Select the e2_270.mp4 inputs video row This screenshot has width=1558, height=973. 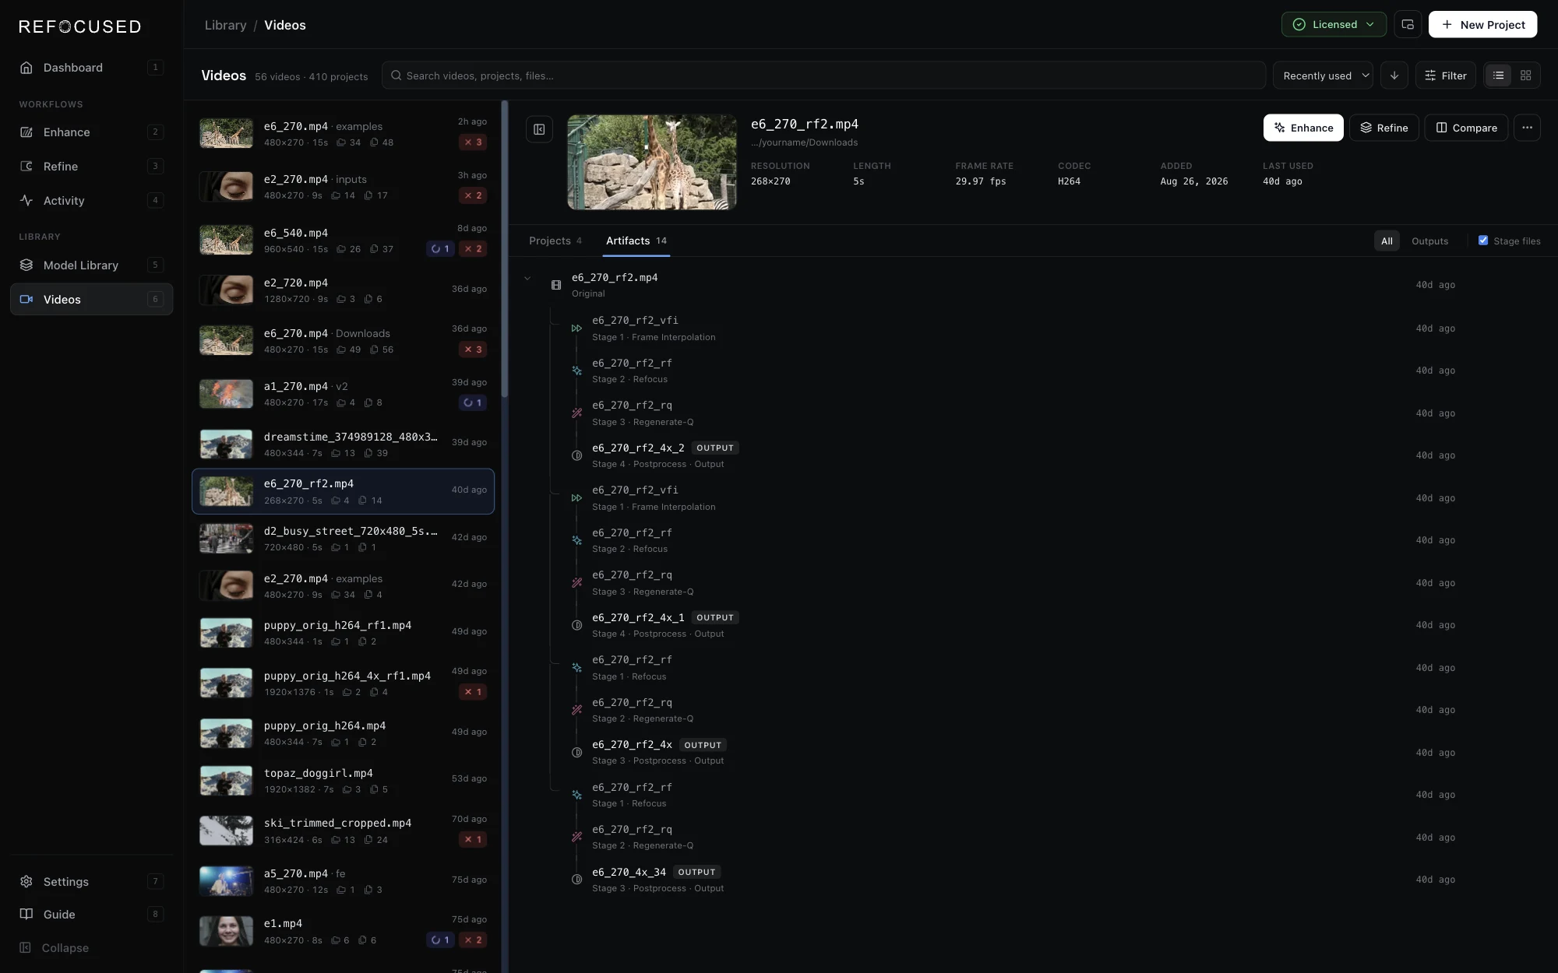tap(343, 187)
